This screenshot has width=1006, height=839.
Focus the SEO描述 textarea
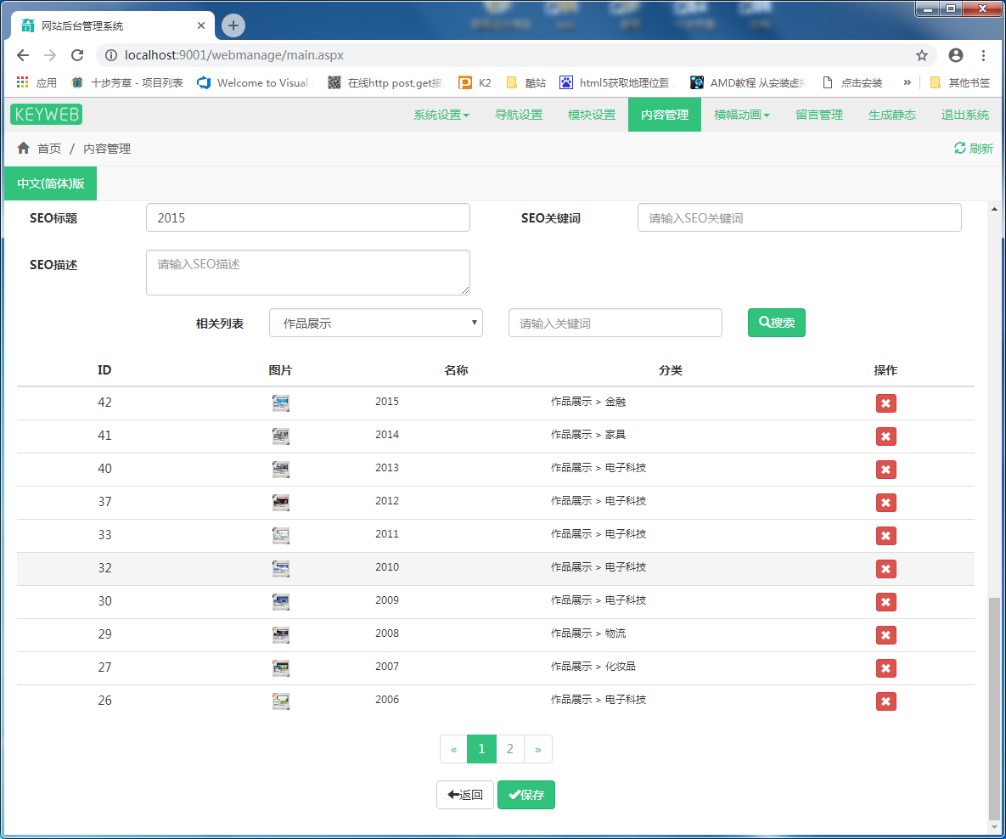[x=308, y=273]
